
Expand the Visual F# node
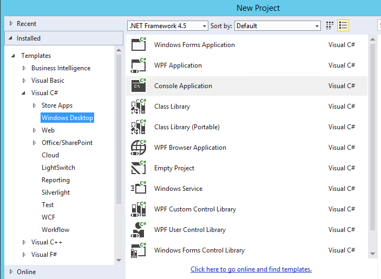point(24,255)
